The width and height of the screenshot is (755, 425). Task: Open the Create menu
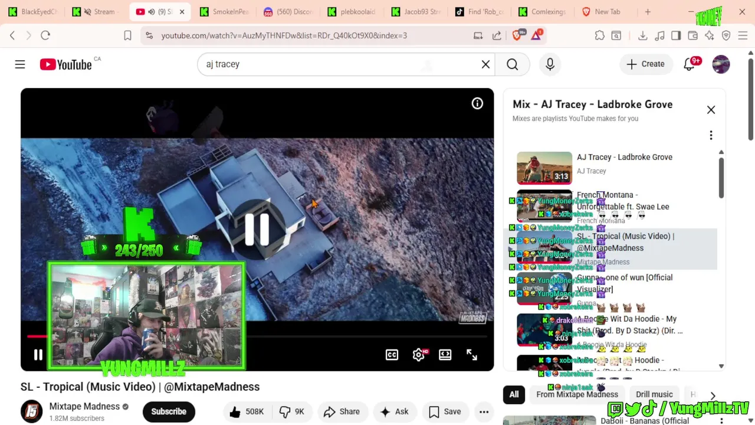coord(645,64)
